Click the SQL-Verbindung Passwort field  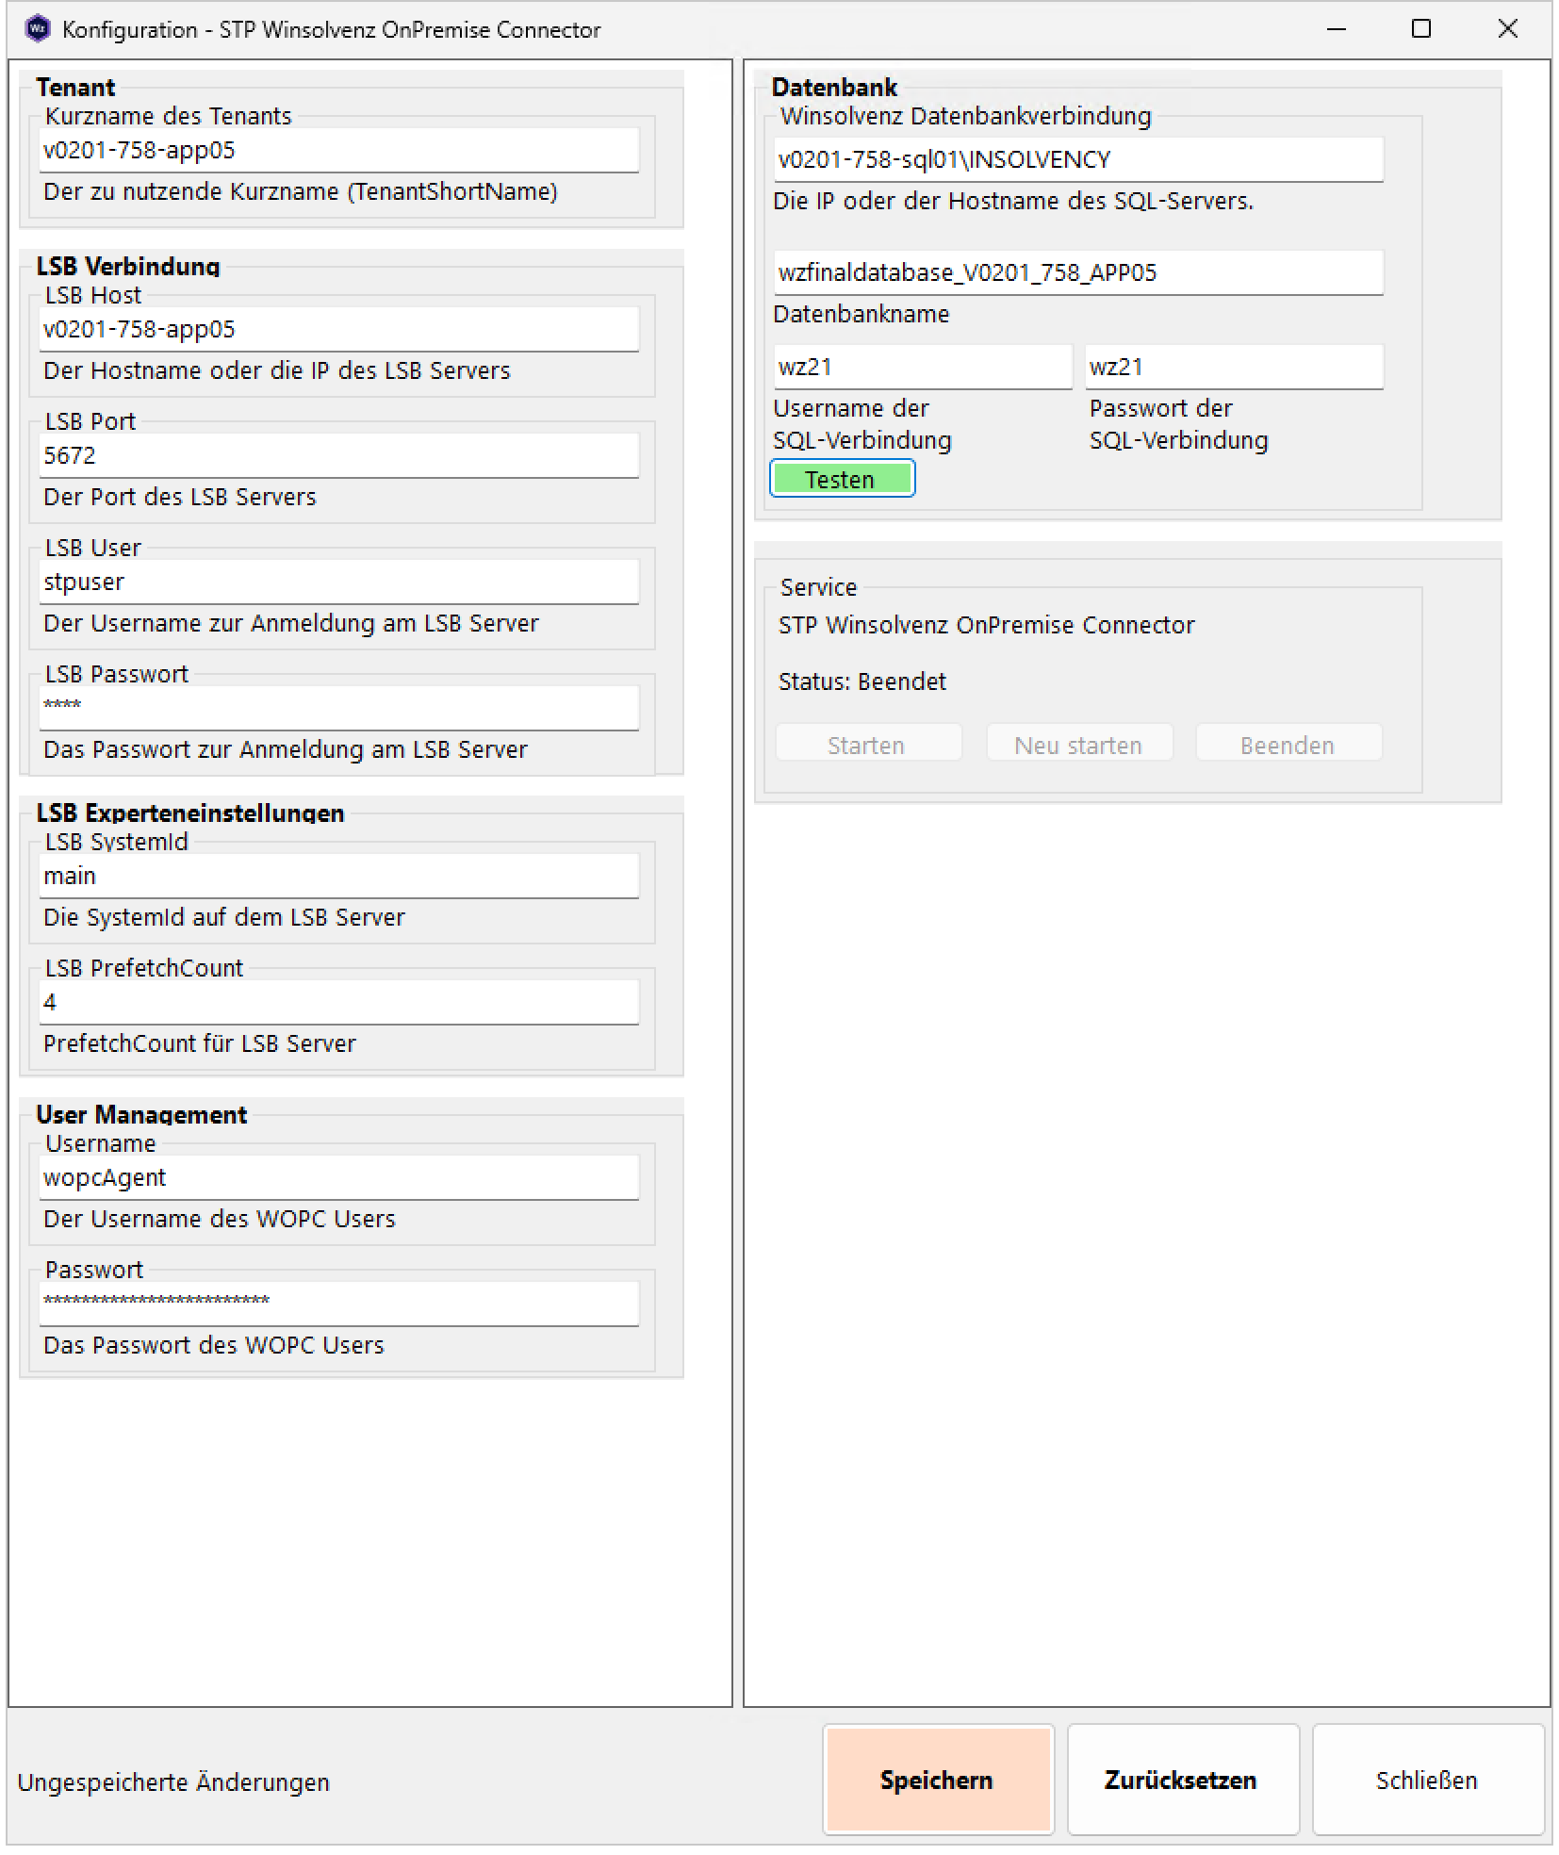point(1234,367)
